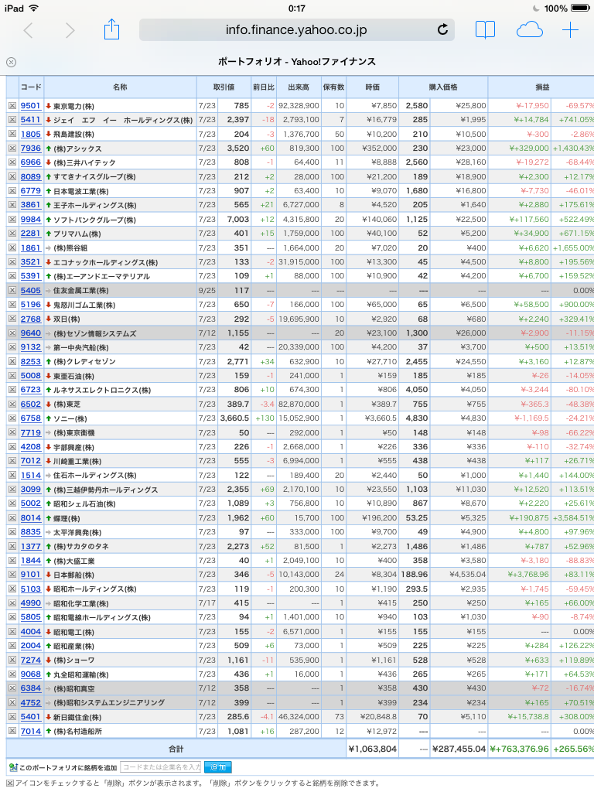Open the Share sheet icon
The height and width of the screenshot is (792, 594).
coord(111,29)
